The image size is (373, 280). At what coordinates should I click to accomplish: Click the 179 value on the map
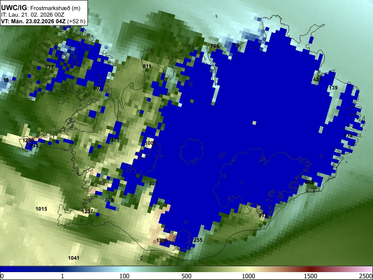(348, 136)
